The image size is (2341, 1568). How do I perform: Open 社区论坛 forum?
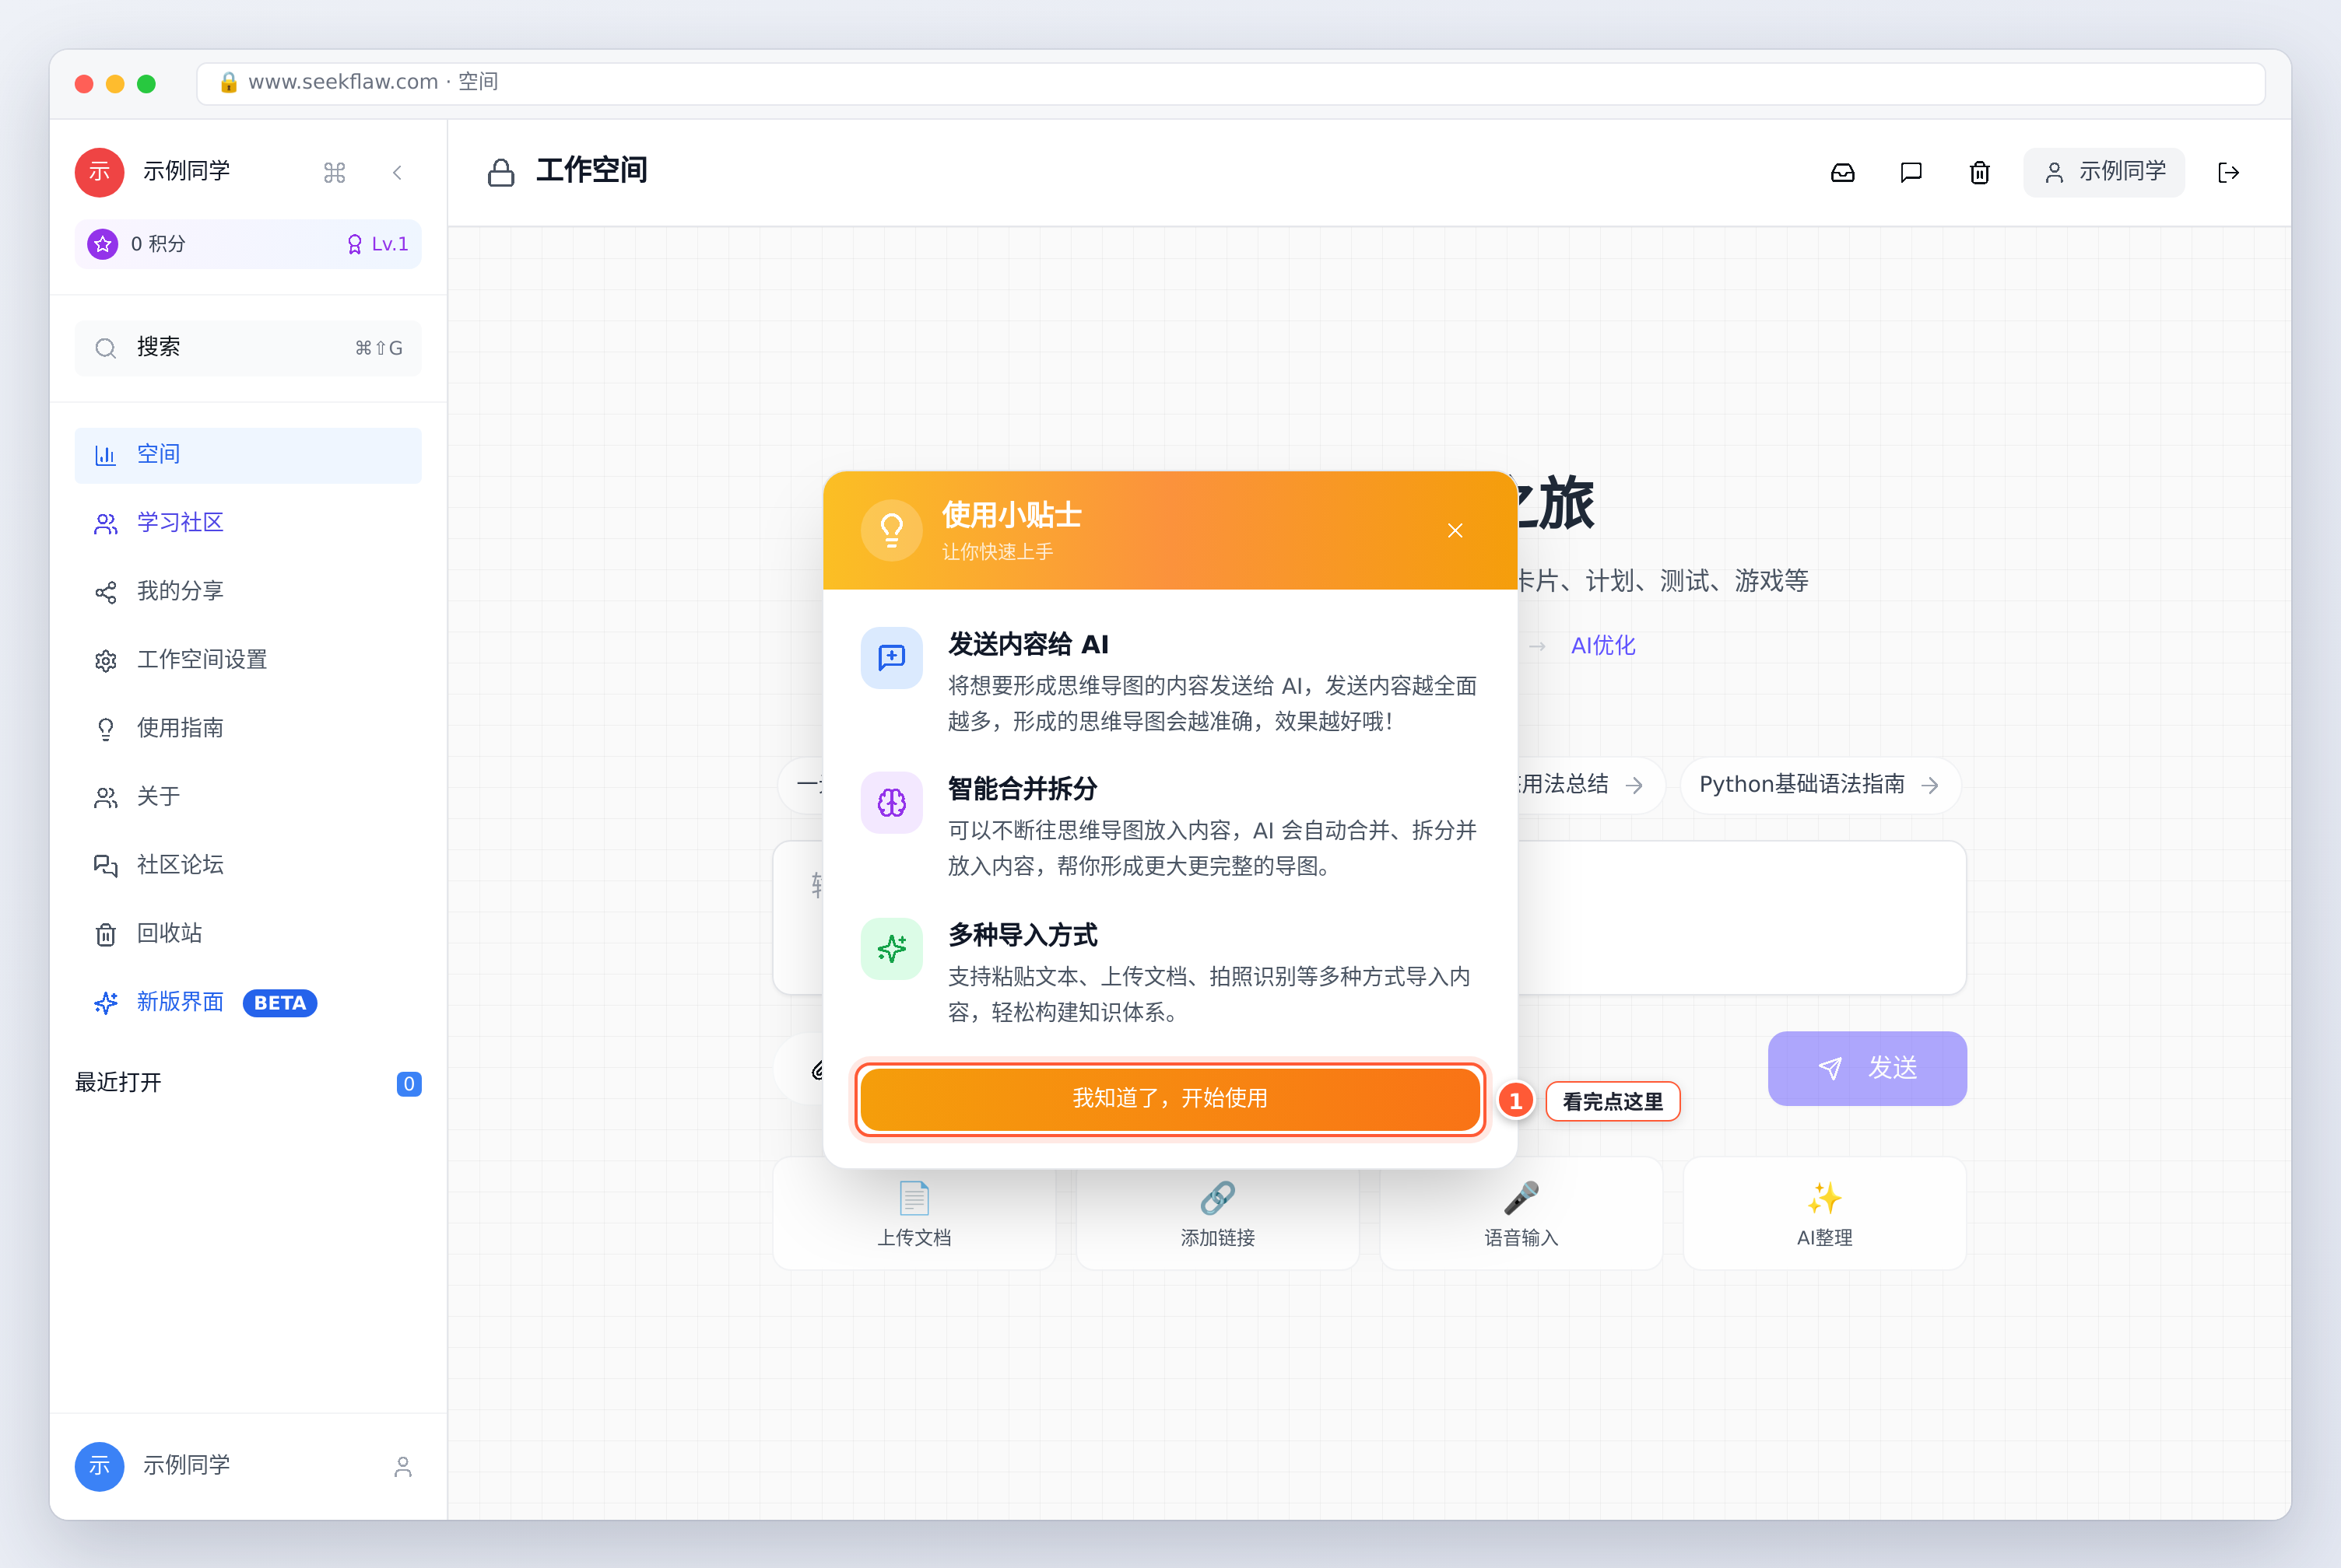coord(248,865)
